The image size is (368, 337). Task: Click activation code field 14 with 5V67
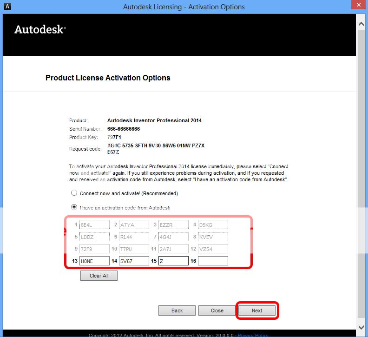pos(134,261)
